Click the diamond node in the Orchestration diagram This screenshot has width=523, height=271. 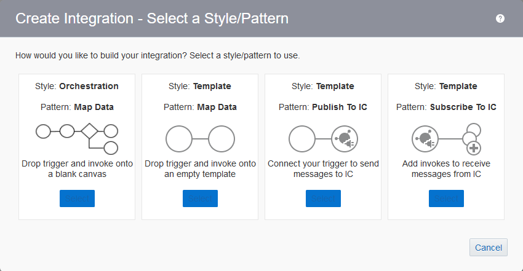click(89, 131)
